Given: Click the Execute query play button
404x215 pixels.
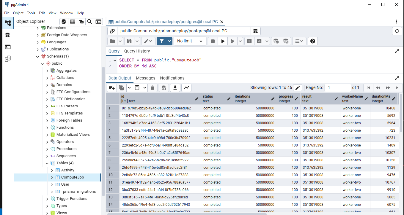Looking at the screenshot, I should [222, 41].
